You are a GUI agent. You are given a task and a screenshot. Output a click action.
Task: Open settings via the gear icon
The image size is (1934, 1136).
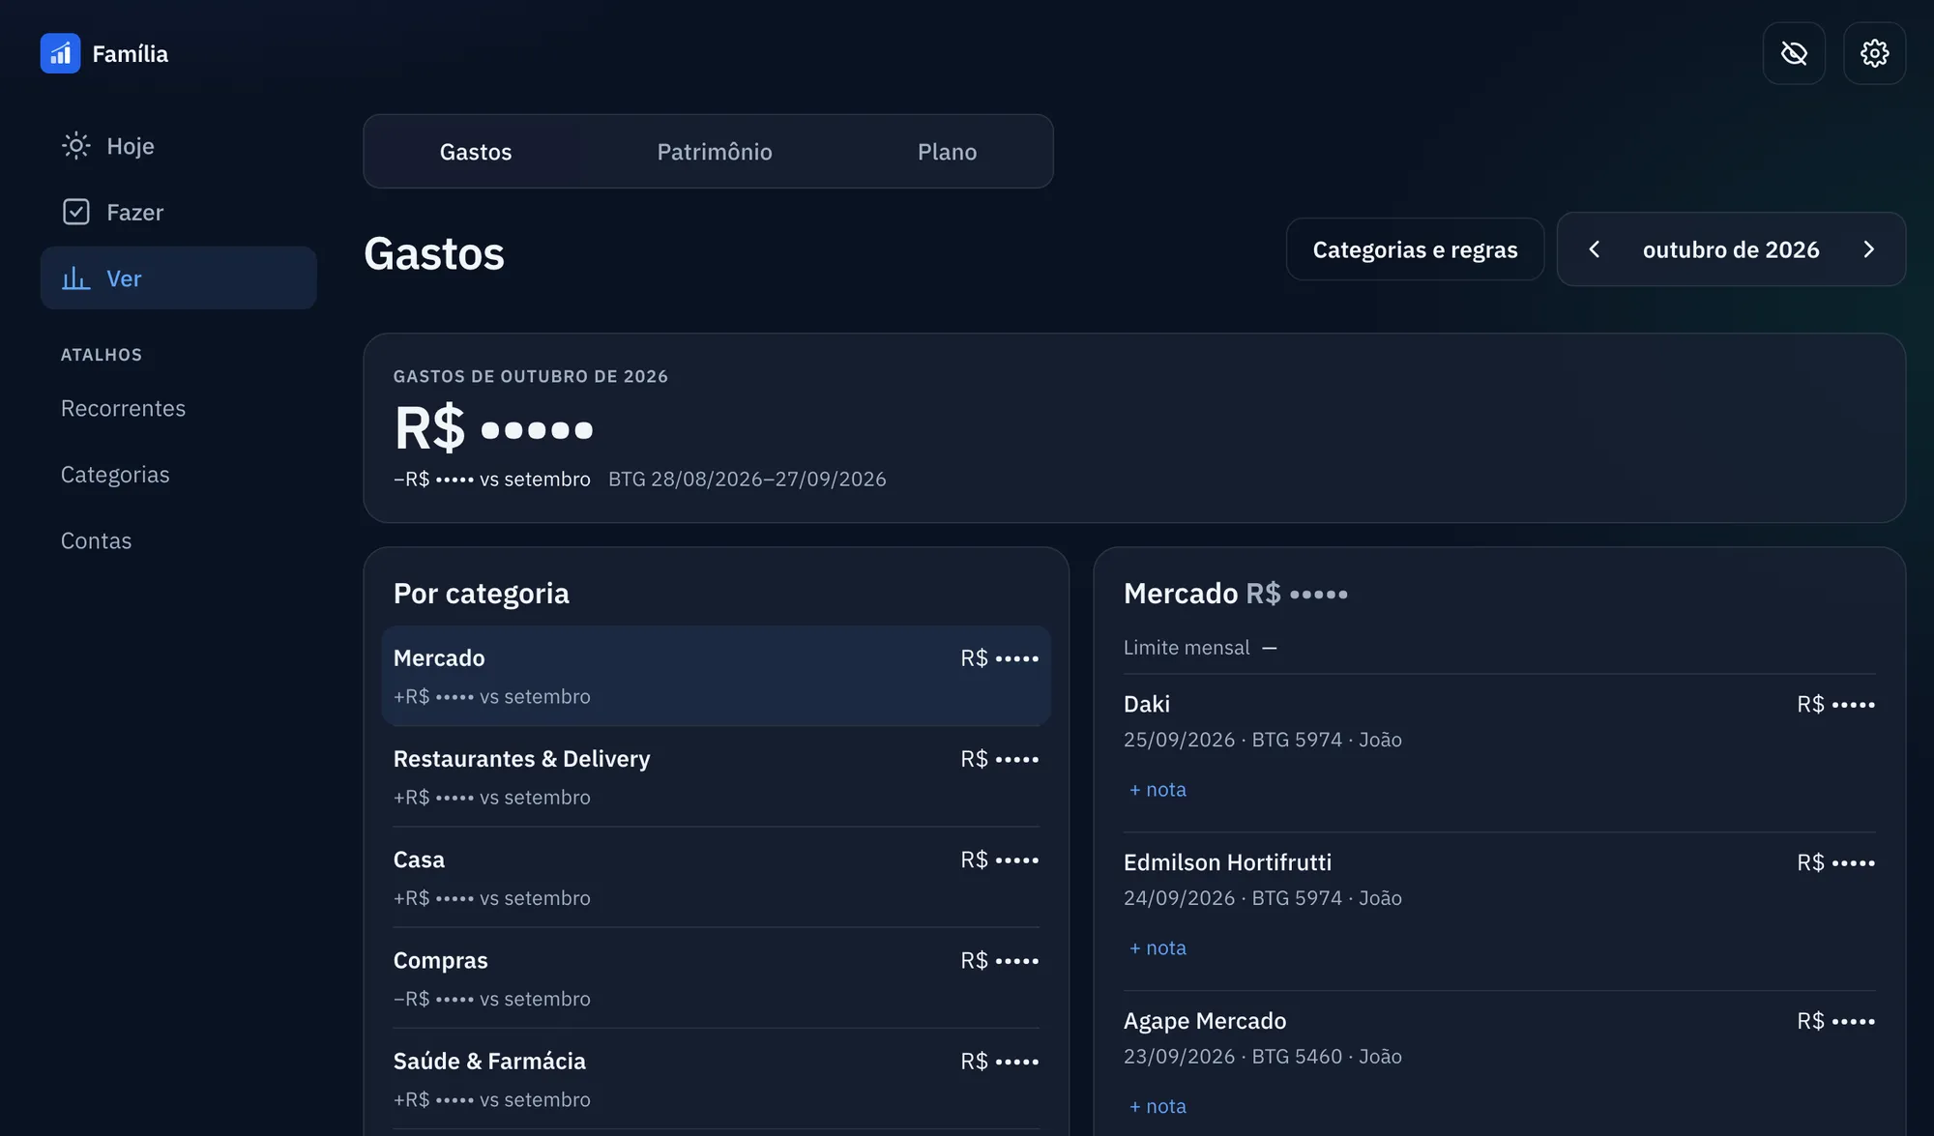click(1874, 53)
